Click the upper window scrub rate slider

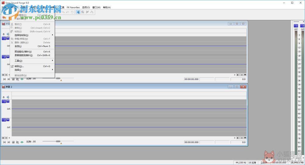pyautogui.click(x=58, y=78)
